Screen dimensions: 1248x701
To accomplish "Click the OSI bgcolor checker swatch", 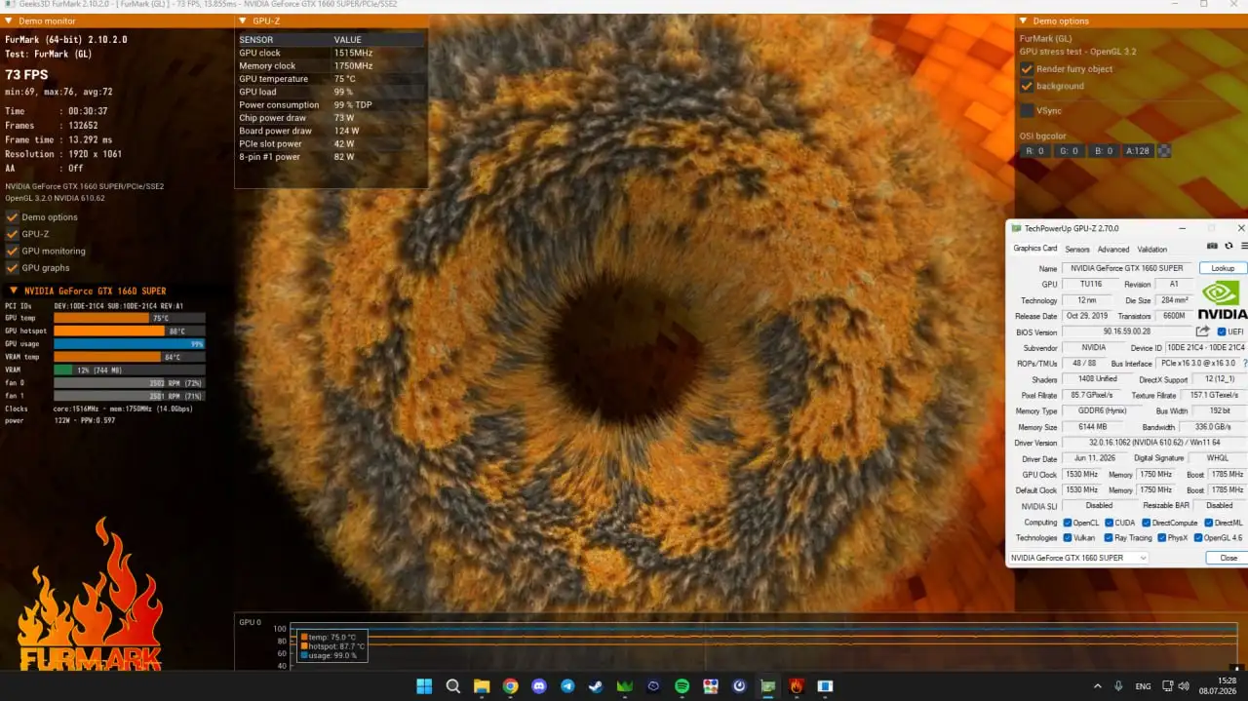I will click(1163, 151).
